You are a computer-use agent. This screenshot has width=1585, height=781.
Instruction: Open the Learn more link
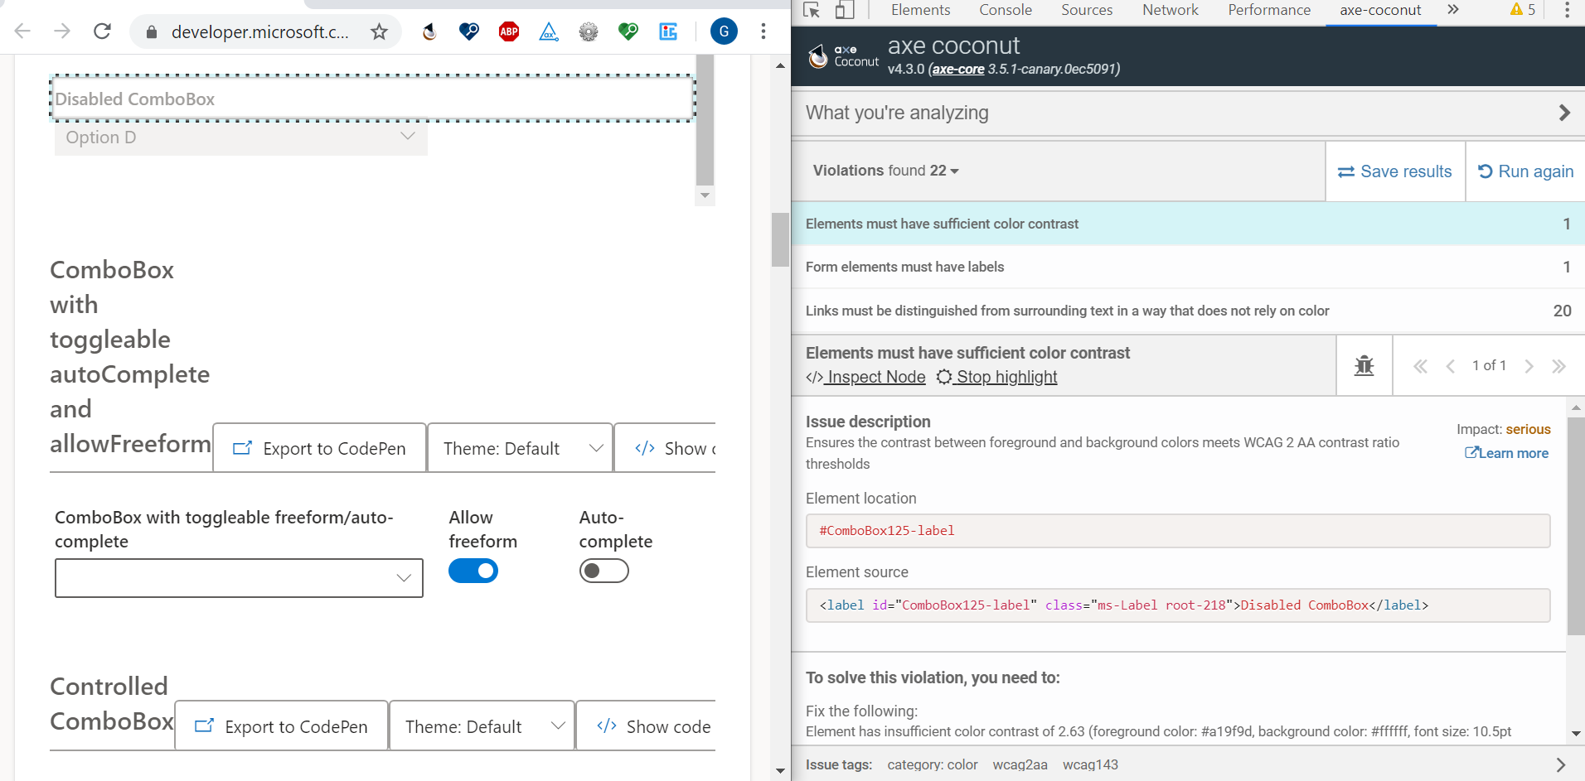(1507, 453)
